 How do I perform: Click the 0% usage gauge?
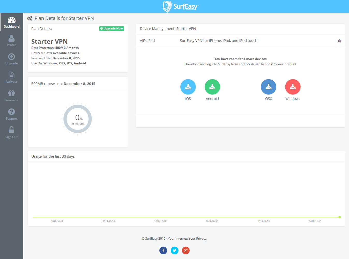pyautogui.click(x=78, y=119)
